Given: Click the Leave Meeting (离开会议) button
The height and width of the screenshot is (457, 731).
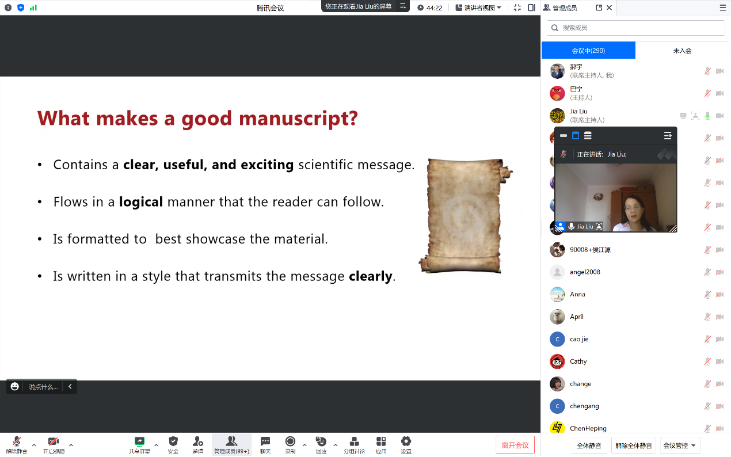Looking at the screenshot, I should click(515, 445).
